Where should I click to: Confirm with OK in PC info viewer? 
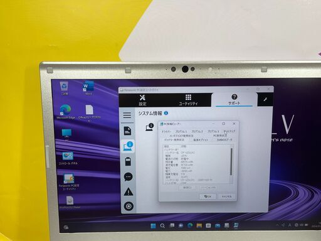pyautogui.click(x=208, y=196)
